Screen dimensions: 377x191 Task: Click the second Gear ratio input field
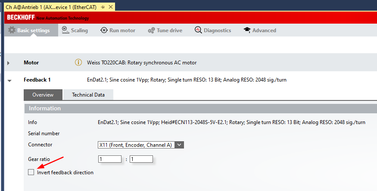[x=141, y=159]
